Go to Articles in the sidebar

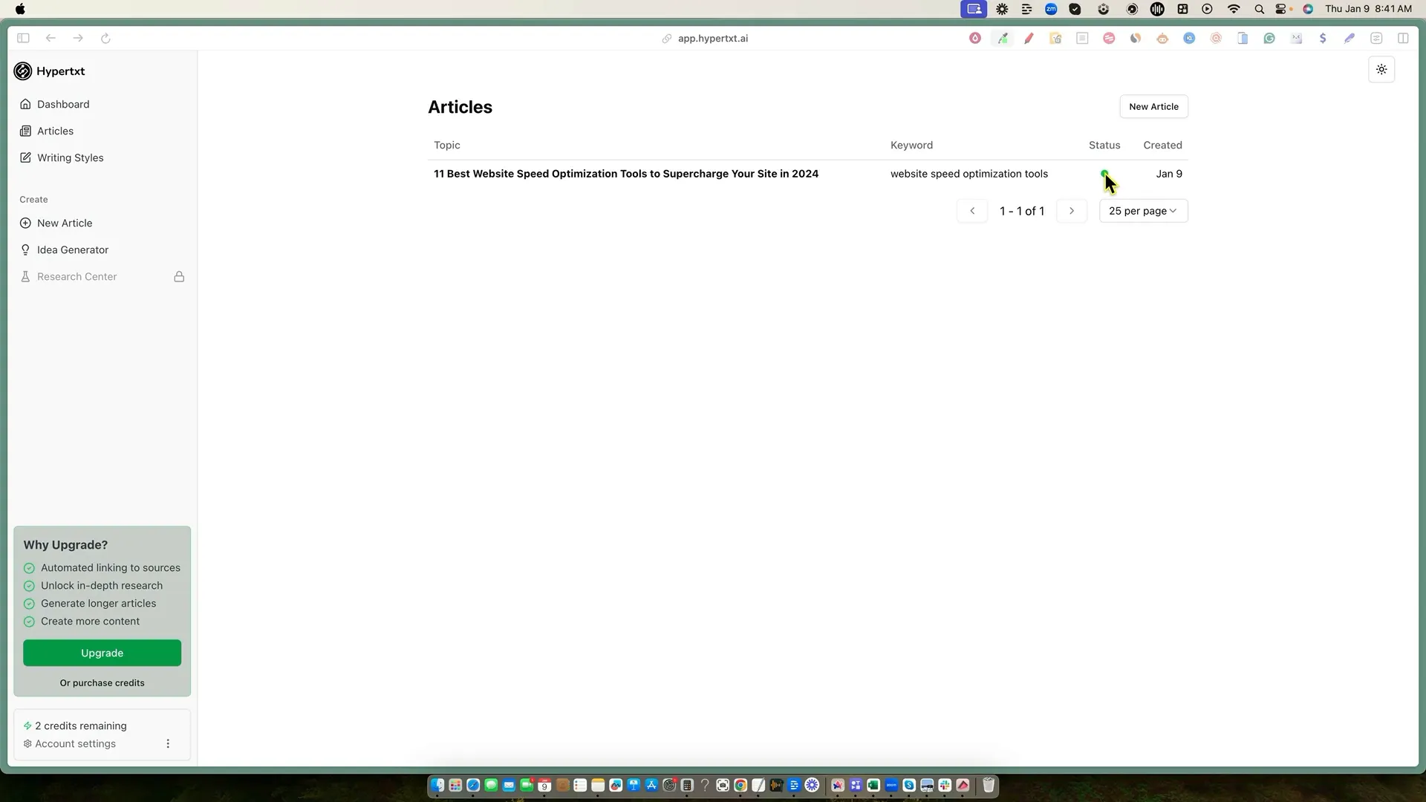55,131
